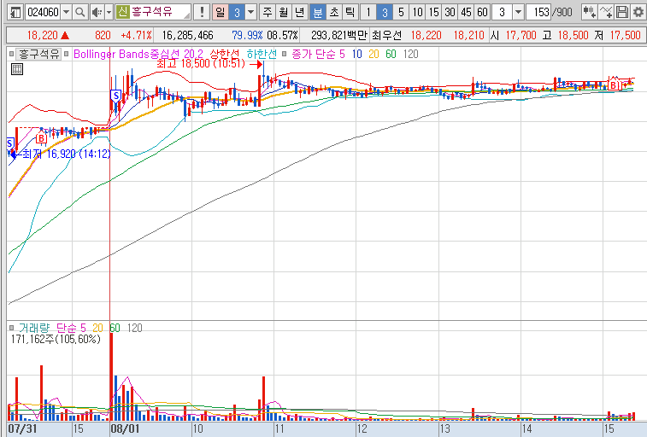Click the Bollinger Bands중심선 20,2 legend text
Image resolution: width=647 pixels, height=437 pixels.
(x=138, y=54)
